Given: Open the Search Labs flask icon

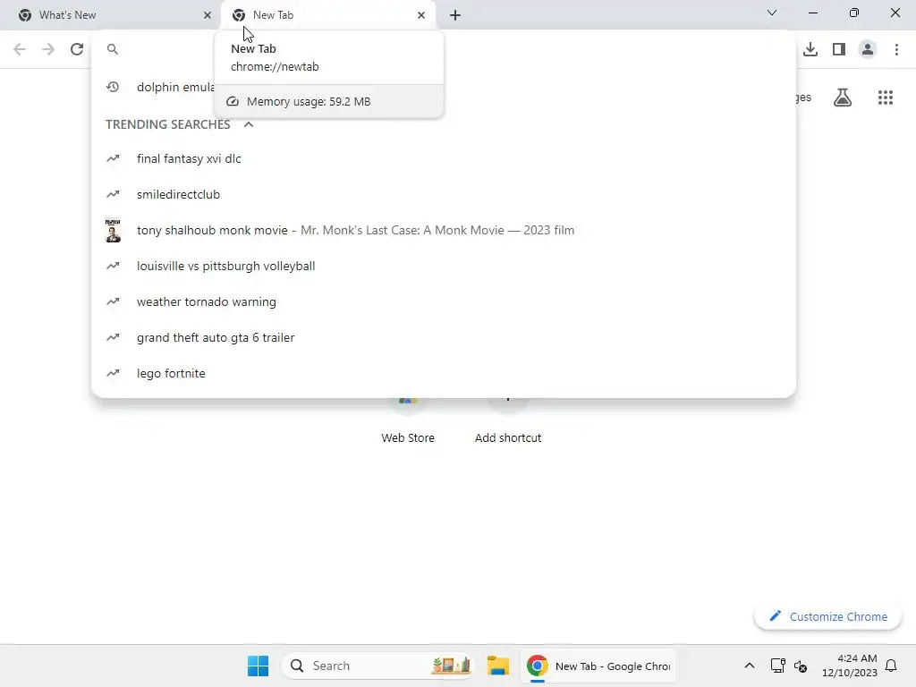Looking at the screenshot, I should [843, 98].
